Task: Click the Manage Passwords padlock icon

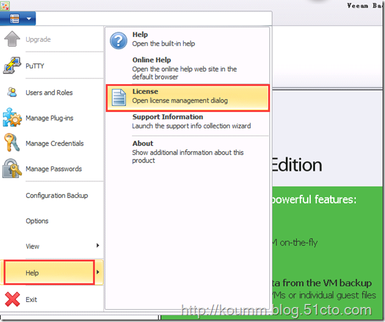Action: [12, 168]
